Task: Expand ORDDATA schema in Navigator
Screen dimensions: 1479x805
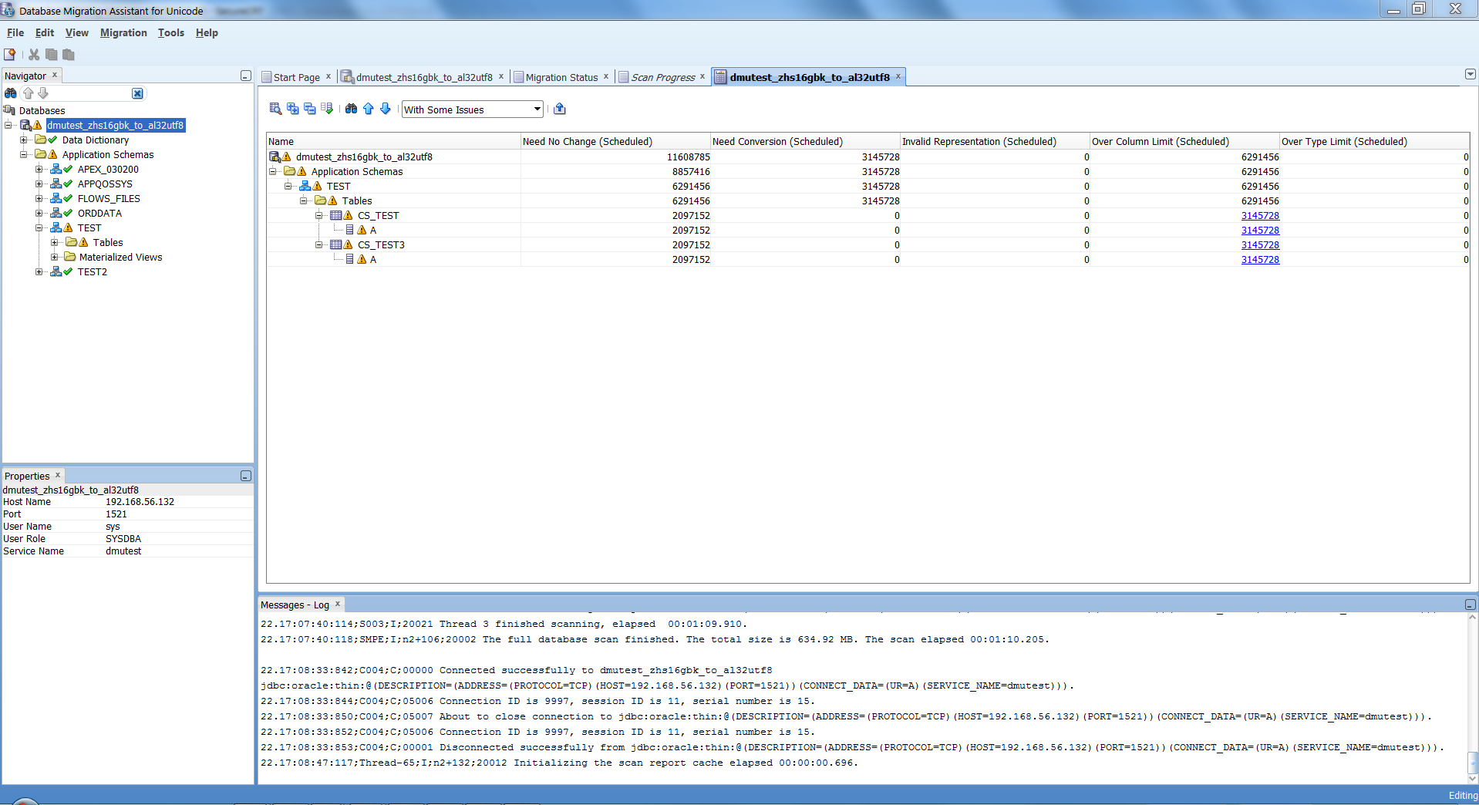Action: 39,213
